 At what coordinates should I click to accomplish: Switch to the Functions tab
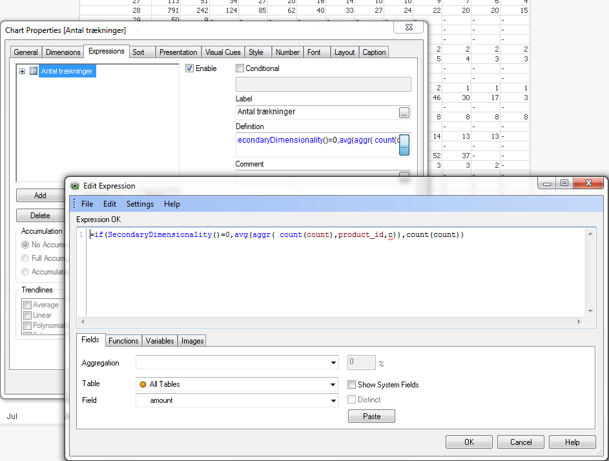pos(123,341)
